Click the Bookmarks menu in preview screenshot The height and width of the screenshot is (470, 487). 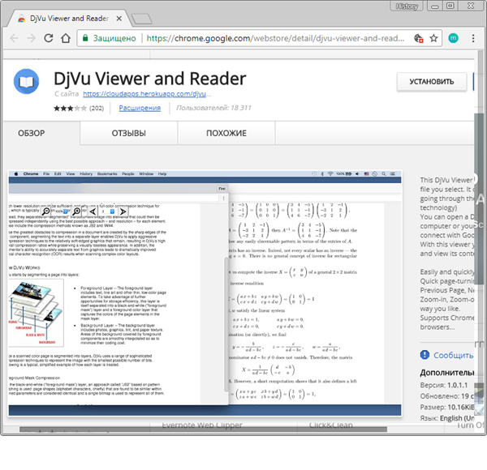(x=107, y=173)
